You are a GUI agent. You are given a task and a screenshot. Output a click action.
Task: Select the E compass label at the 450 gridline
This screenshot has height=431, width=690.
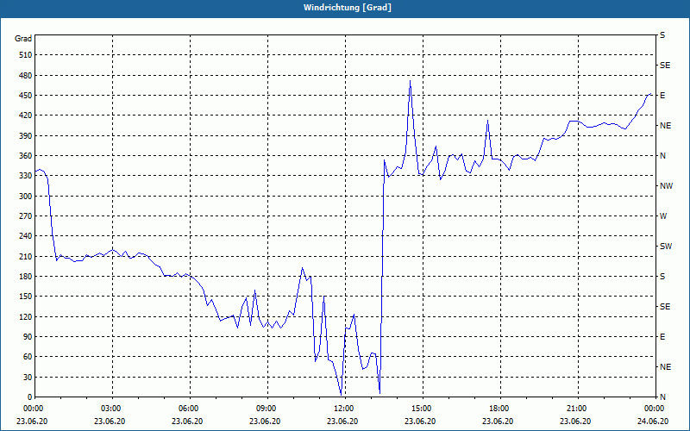point(662,96)
